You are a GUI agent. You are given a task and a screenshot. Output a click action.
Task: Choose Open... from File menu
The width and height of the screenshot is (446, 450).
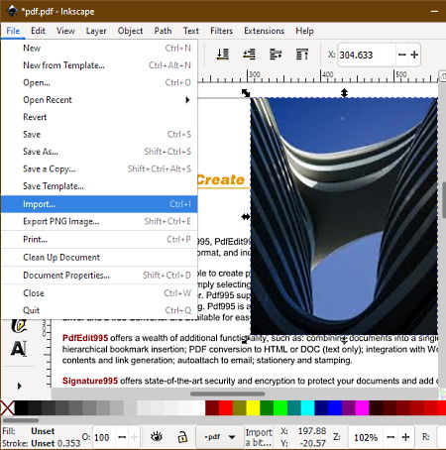[99, 82]
